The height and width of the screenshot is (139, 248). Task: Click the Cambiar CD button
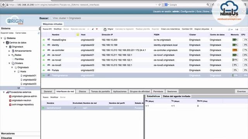coord(187,29)
